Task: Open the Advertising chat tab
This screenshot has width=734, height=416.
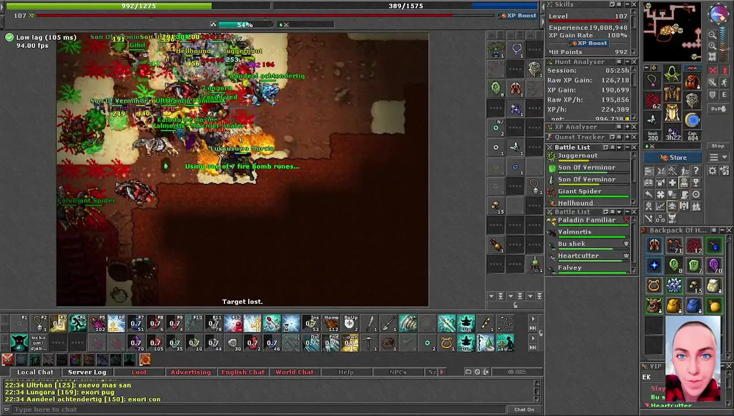Action: 190,372
